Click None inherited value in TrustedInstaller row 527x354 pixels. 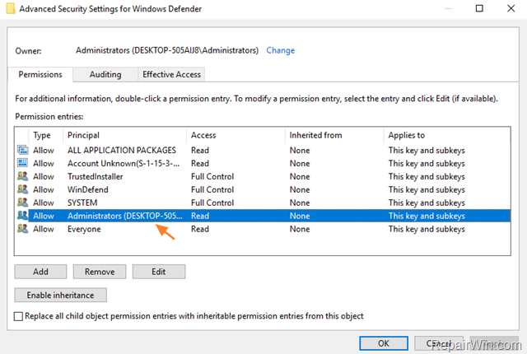(300, 176)
